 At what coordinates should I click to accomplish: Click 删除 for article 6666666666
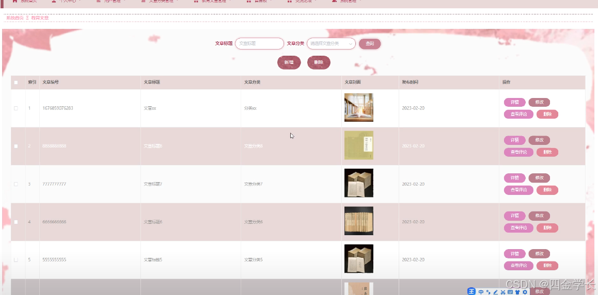coord(547,228)
